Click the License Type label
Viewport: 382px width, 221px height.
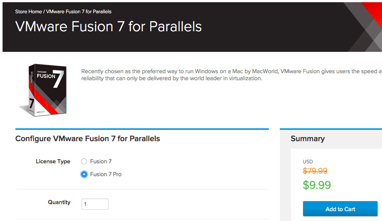point(53,161)
